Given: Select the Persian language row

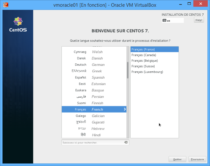Looking at the screenshot, I should [94, 97].
